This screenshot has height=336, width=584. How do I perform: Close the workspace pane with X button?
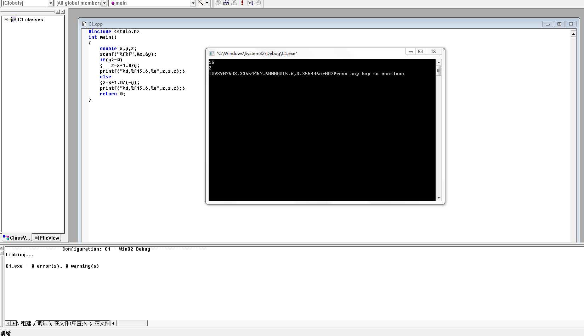(63, 12)
